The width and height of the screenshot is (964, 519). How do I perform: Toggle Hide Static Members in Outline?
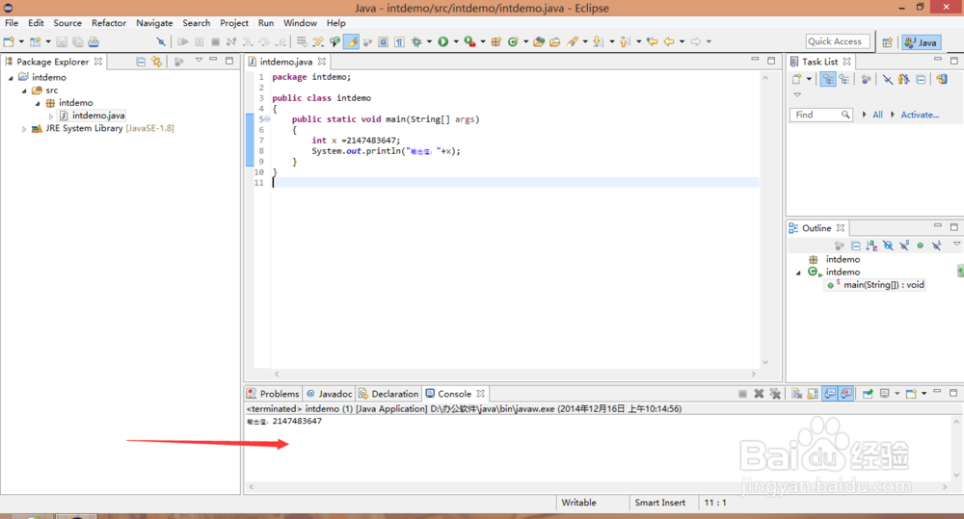point(904,246)
